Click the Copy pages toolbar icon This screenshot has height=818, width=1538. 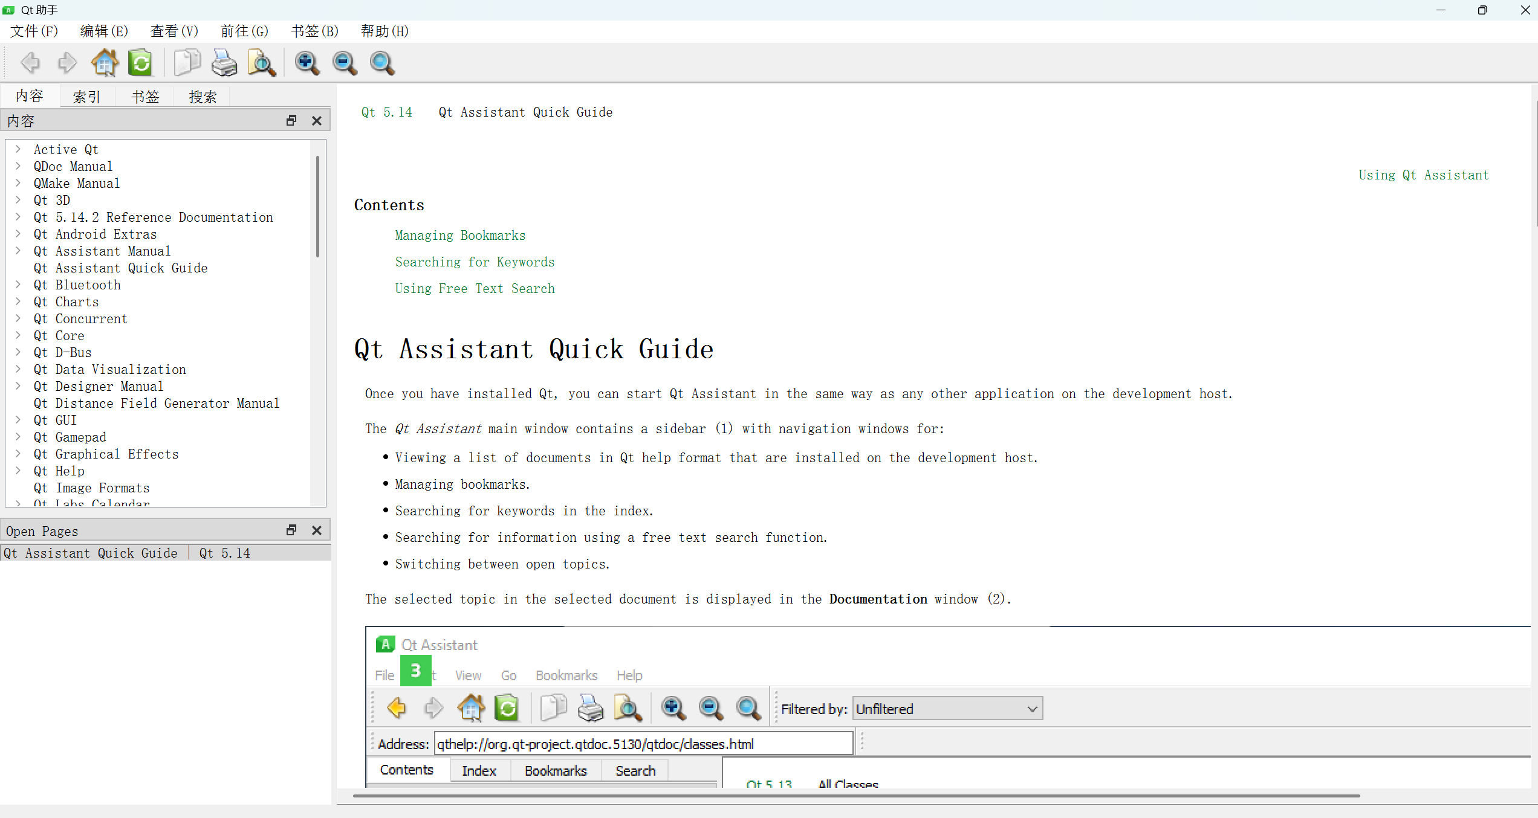(187, 63)
